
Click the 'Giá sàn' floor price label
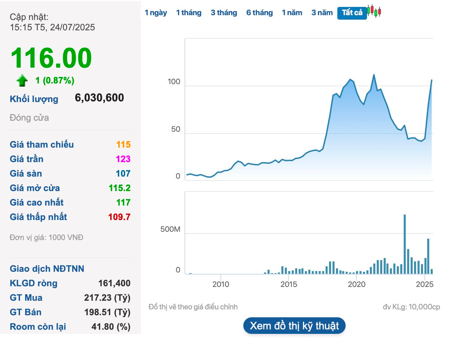pos(26,173)
